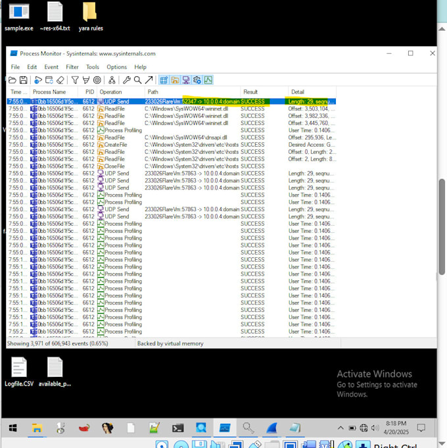Click the 'Backed by virtual memory' status text
447x448 pixels.
click(x=170, y=343)
